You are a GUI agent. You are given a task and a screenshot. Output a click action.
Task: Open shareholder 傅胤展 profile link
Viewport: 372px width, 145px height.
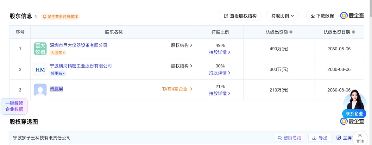tap(56, 89)
